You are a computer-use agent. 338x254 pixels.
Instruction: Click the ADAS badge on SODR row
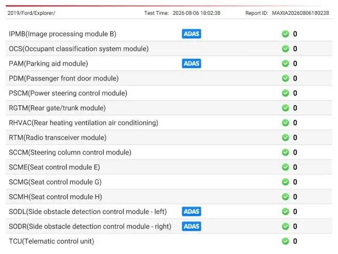click(191, 226)
